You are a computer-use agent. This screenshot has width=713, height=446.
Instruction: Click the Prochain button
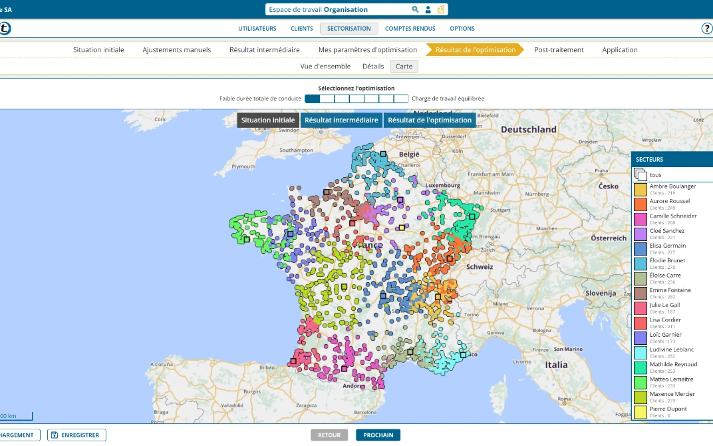coord(378,435)
